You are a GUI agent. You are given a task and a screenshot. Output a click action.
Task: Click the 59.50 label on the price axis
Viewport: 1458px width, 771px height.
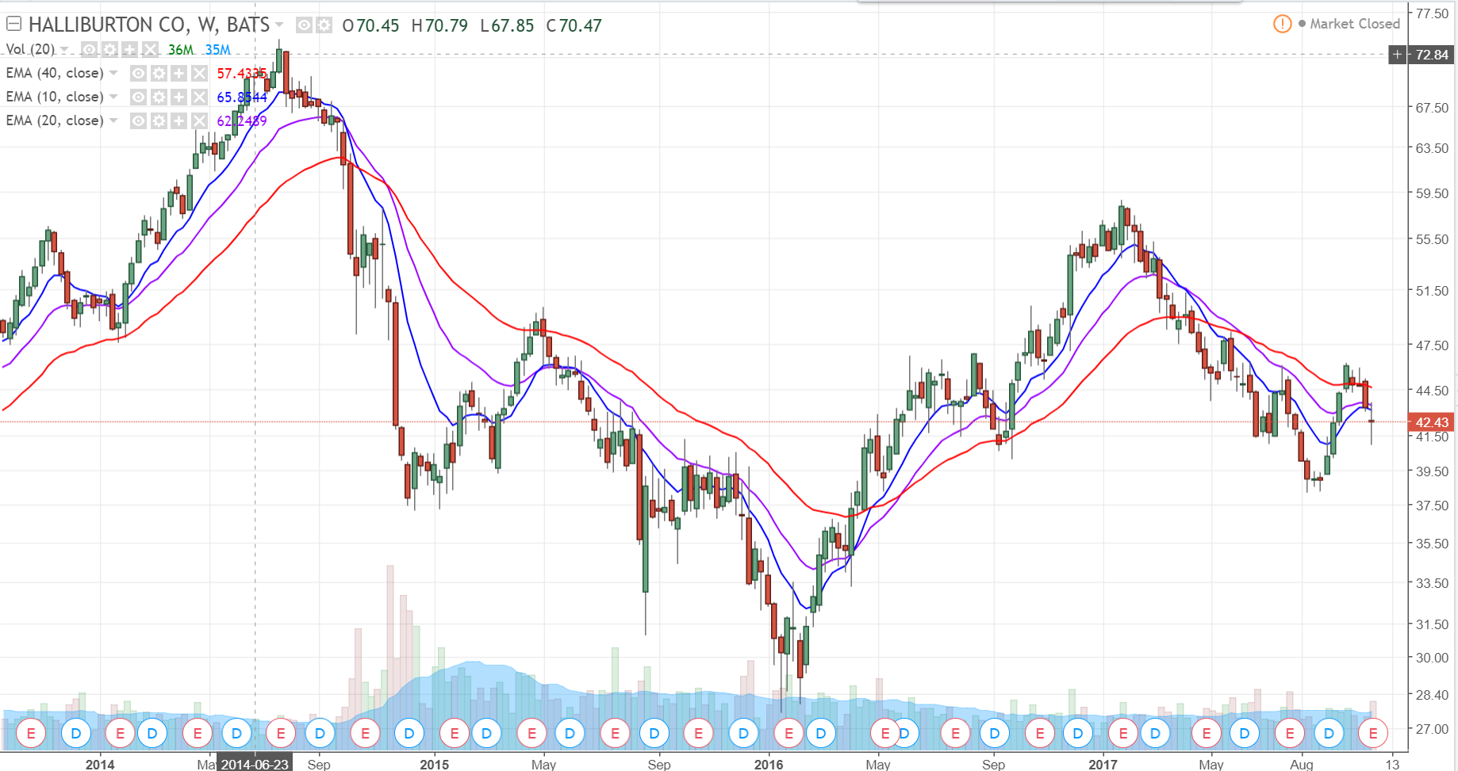[x=1432, y=193]
